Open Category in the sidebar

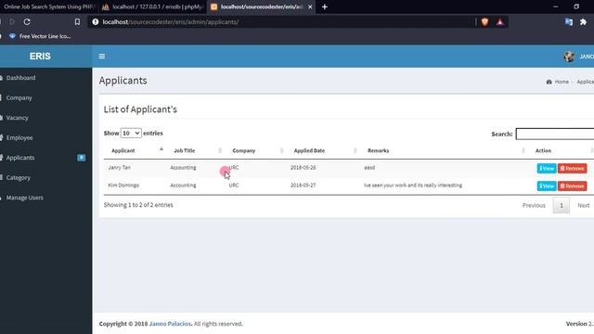point(19,177)
